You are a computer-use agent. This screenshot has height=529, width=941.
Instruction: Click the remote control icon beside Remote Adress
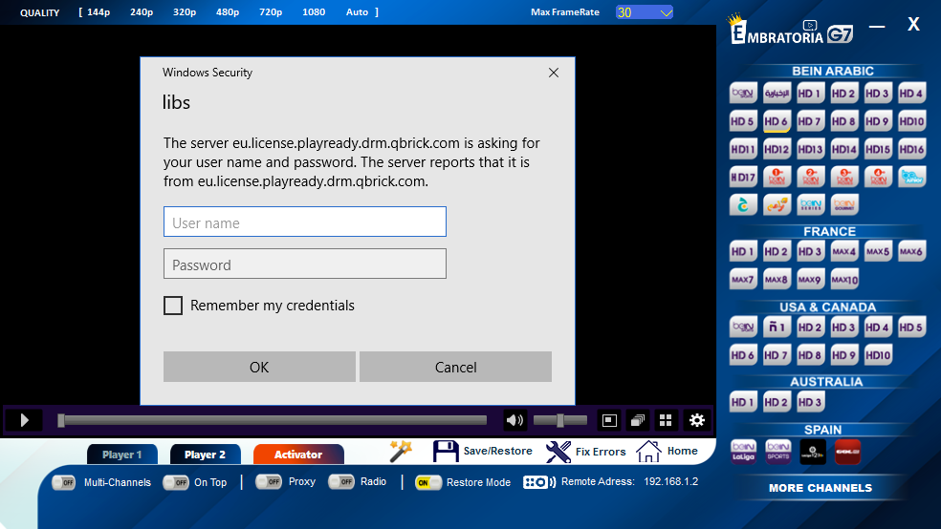point(539,482)
